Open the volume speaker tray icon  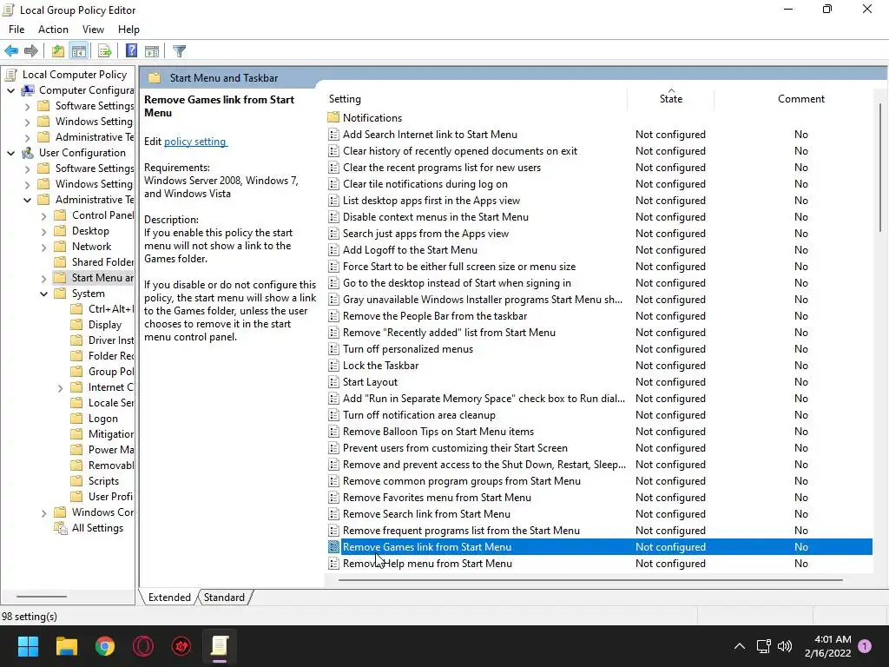pyautogui.click(x=785, y=646)
